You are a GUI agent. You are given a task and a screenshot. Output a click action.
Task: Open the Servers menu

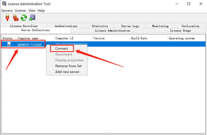tap(7, 11)
